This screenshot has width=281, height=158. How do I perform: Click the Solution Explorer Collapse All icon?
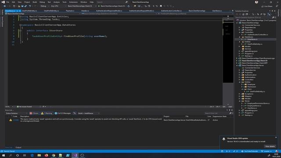261,14
